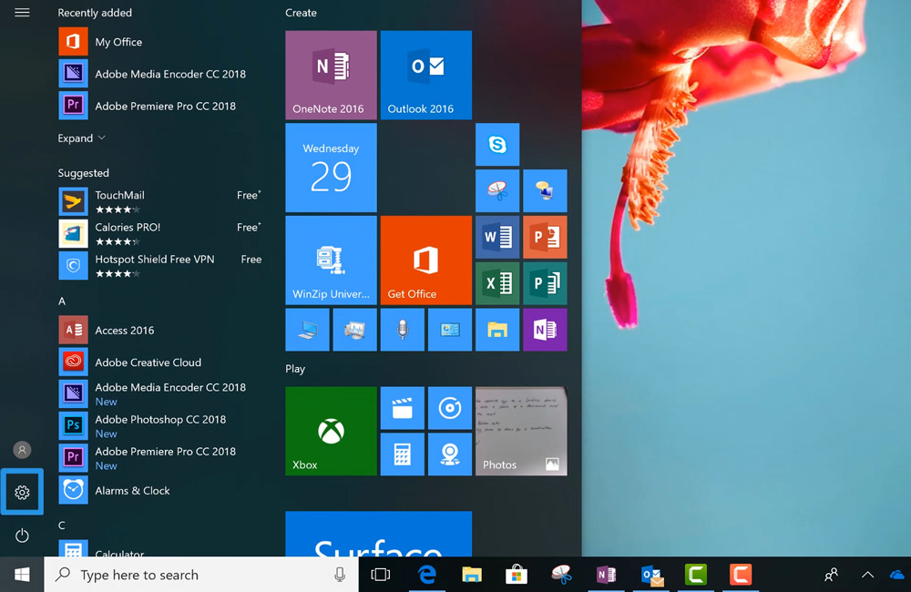Launch Adobe Photoshop CC 2018
911x592 pixels.
click(x=159, y=426)
